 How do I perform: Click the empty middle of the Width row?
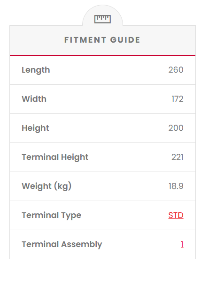coord(109,99)
